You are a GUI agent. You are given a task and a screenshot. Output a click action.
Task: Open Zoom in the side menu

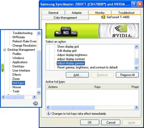pos(16,79)
